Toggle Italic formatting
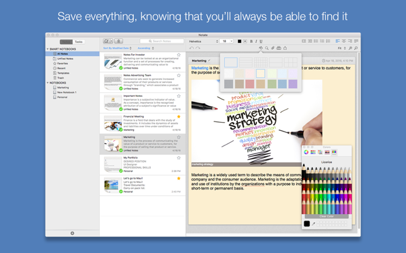The image size is (406, 253). pyautogui.click(x=256, y=42)
